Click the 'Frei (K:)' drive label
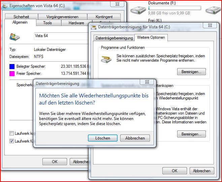Viewport: 222px width, 182px height. 155,21
